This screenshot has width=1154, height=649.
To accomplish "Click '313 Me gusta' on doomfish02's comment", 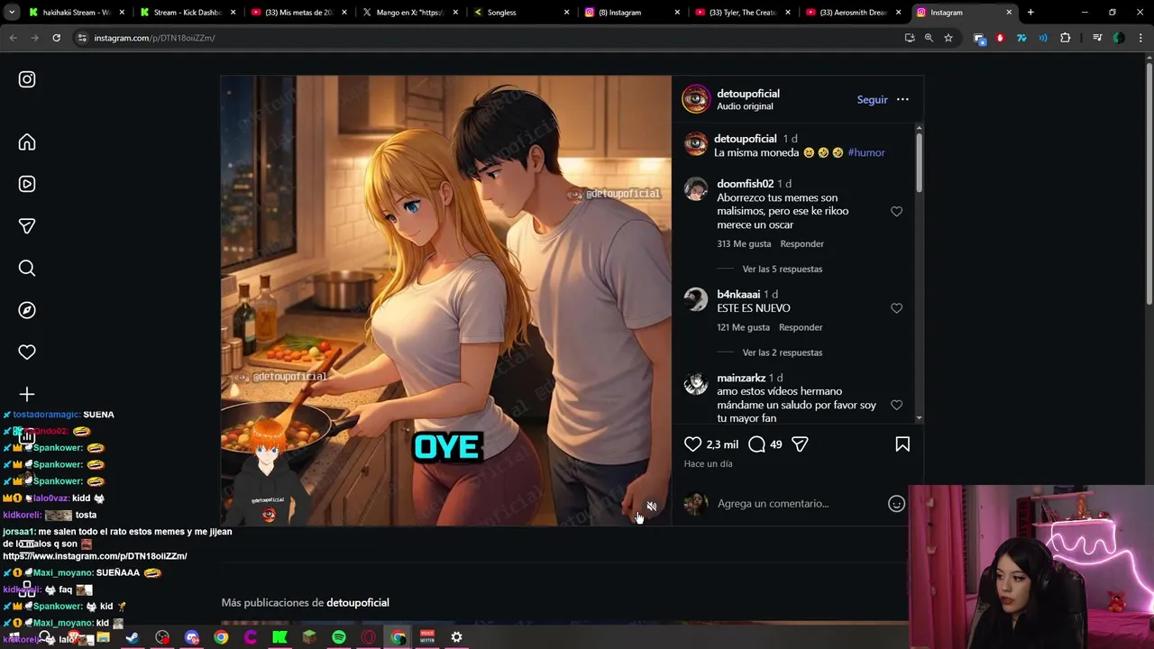I will click(x=744, y=244).
